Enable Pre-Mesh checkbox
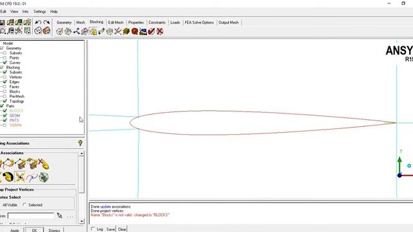The width and height of the screenshot is (413, 232). pos(5,96)
